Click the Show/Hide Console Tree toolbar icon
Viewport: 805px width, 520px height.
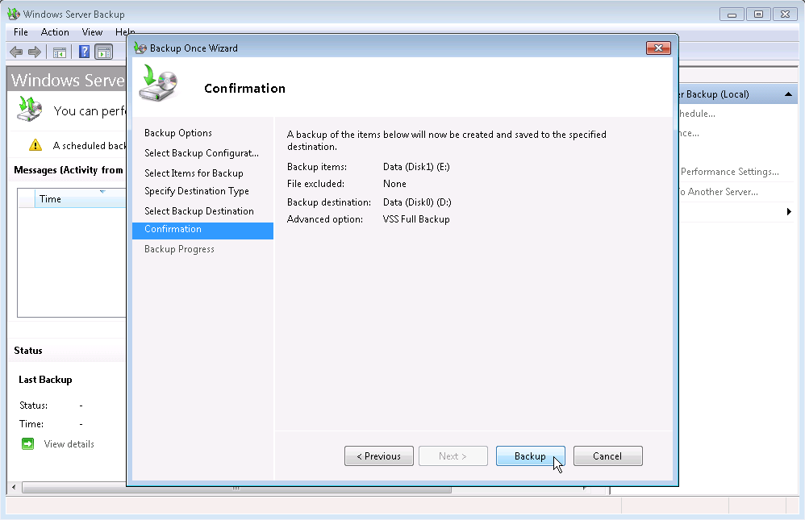click(58, 52)
